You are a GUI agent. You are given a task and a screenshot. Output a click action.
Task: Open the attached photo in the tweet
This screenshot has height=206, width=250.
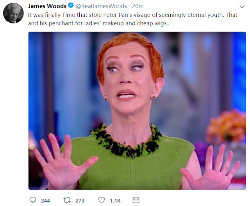point(137,111)
